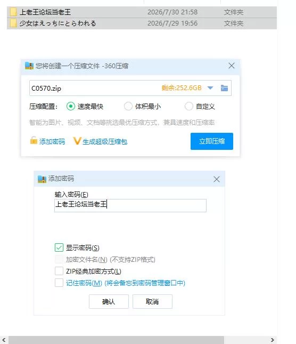The height and width of the screenshot is (344, 296).
Task: Click the 输入密码 text field
Action: (130, 205)
